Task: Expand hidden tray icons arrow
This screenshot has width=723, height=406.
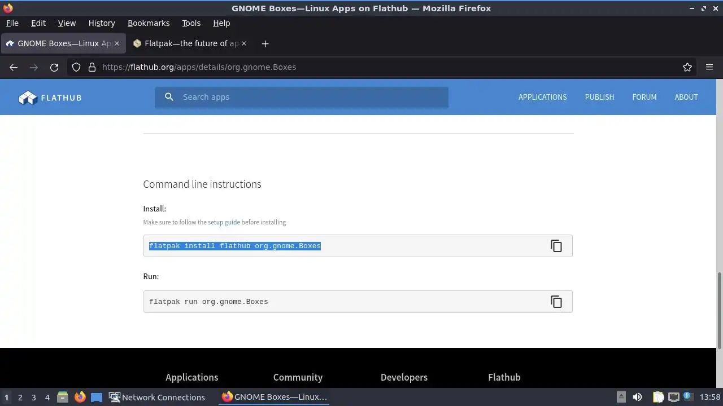Action: tap(621, 397)
